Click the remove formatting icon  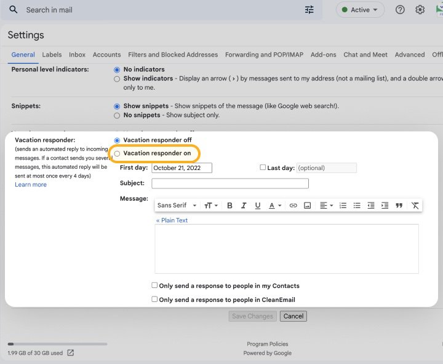pos(415,206)
